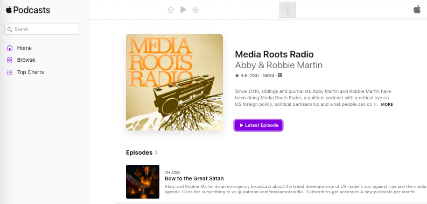Click the 4.6 star rating

point(247,75)
